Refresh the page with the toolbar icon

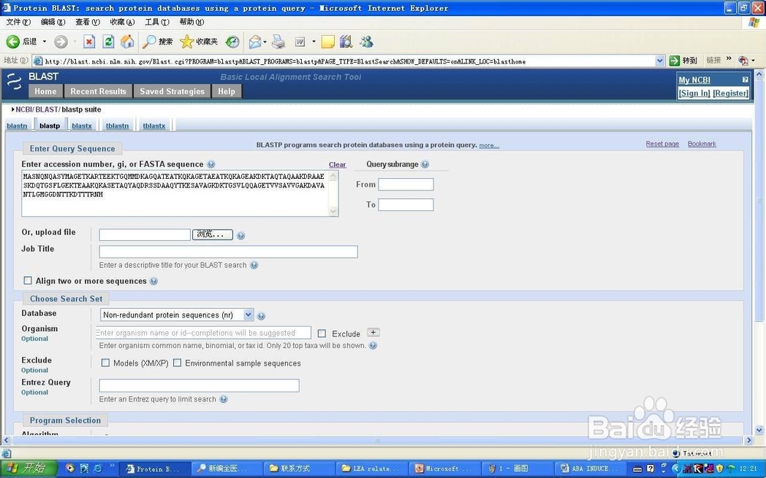click(108, 42)
